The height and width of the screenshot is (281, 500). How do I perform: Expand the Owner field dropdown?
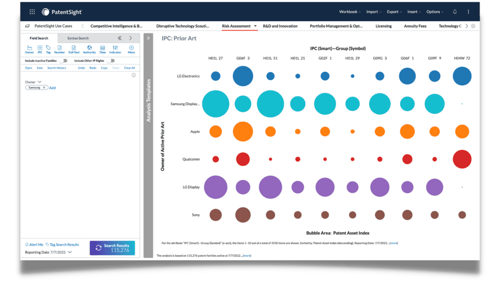click(x=40, y=82)
